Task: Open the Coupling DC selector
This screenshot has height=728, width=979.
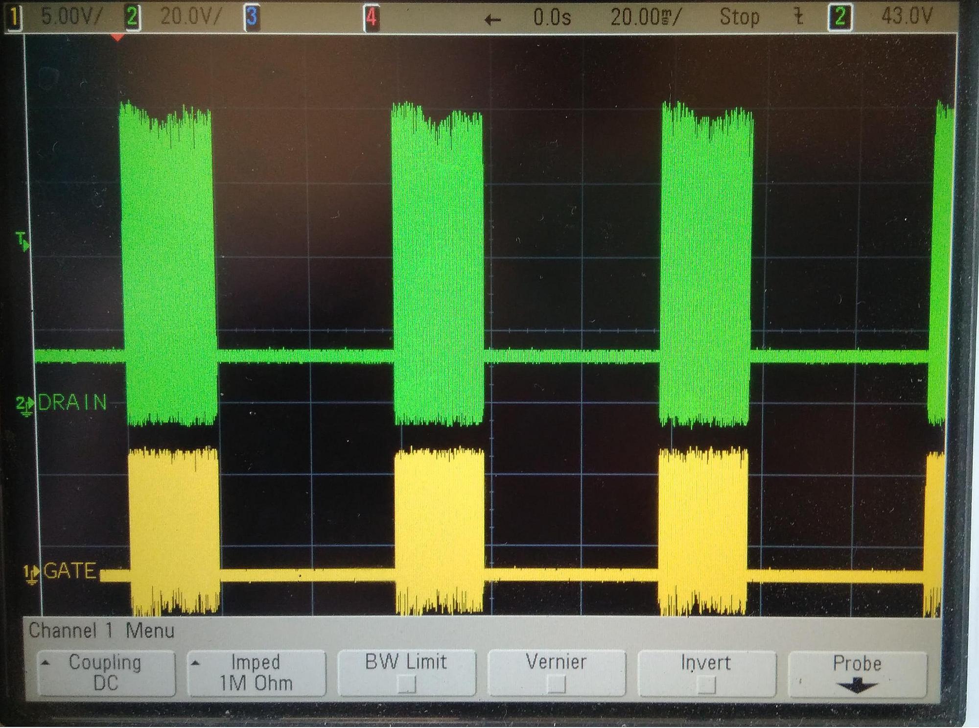Action: [x=106, y=673]
